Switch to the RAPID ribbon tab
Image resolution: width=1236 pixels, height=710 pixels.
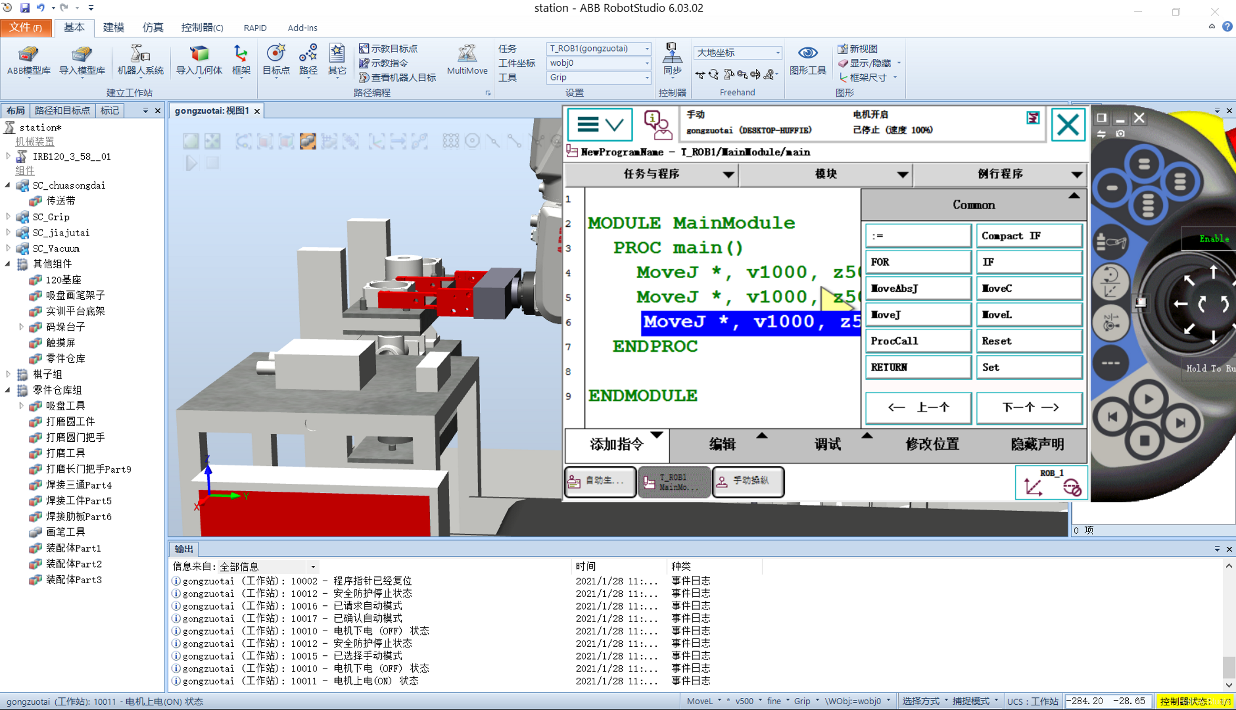click(x=255, y=28)
